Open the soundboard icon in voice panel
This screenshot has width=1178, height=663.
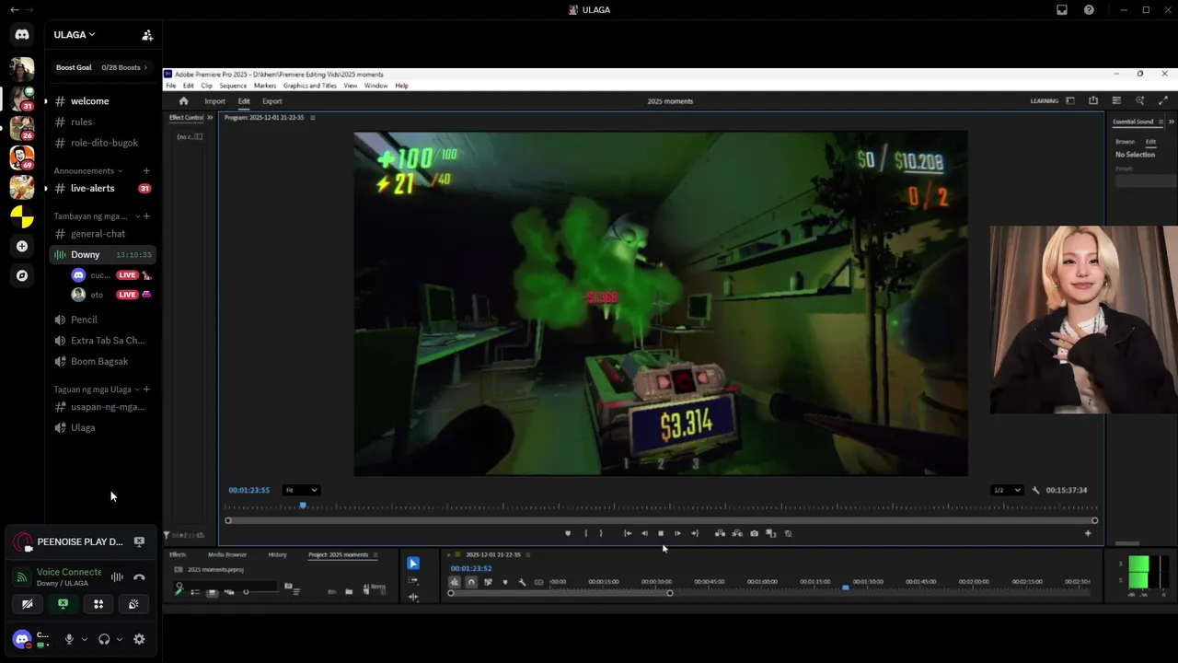click(133, 604)
